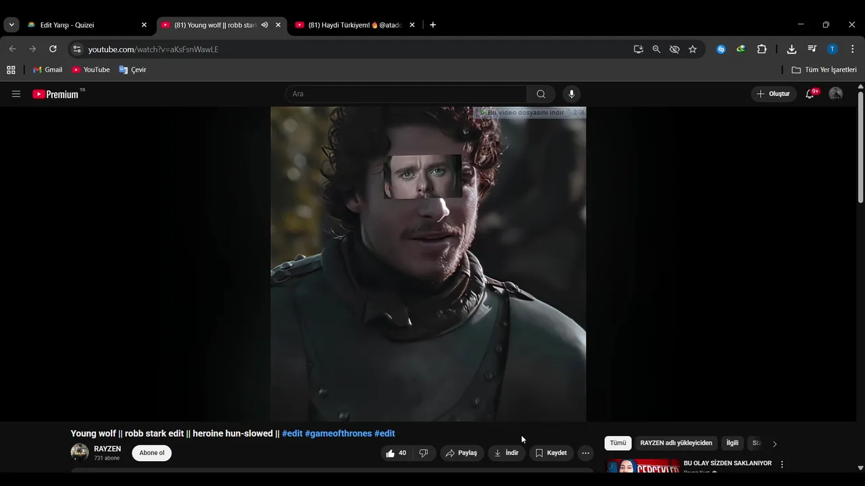Viewport: 865px width, 486px height.
Task: Open the suggested video thumbnail
Action: pyautogui.click(x=643, y=466)
